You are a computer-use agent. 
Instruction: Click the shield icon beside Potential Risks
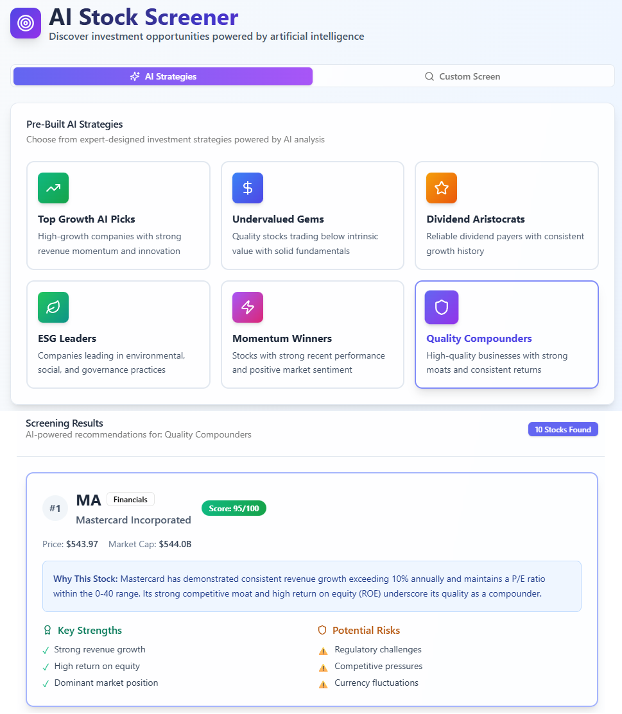click(322, 630)
